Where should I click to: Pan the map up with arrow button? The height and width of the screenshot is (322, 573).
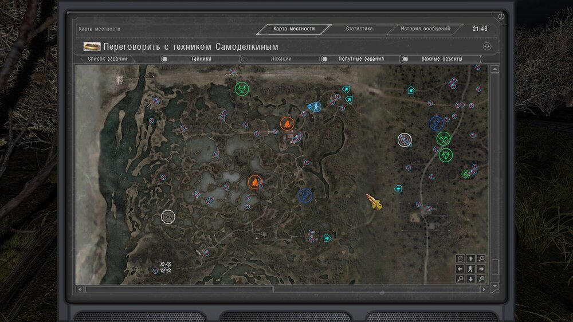click(470, 258)
